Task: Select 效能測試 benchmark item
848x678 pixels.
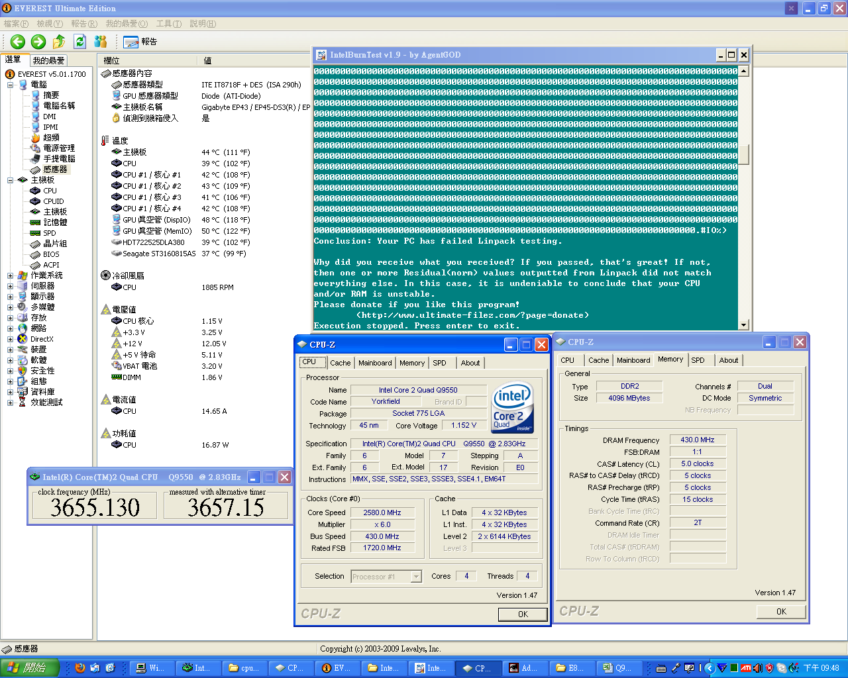Action: (x=46, y=403)
